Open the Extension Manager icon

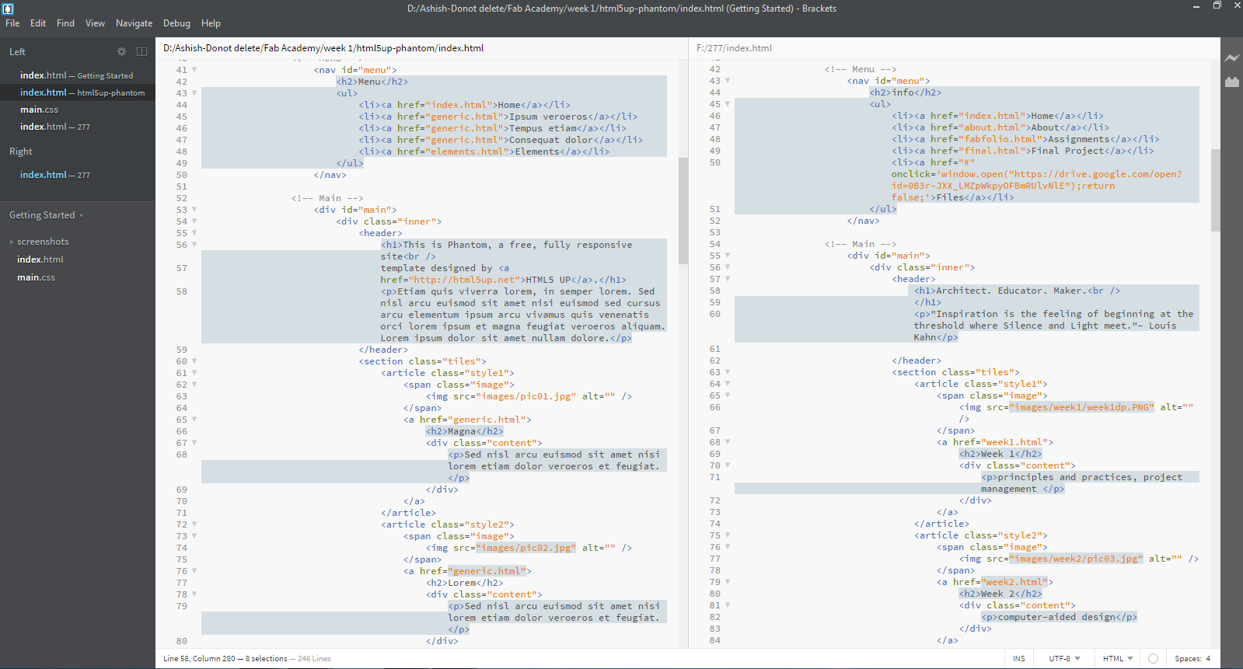[1232, 82]
